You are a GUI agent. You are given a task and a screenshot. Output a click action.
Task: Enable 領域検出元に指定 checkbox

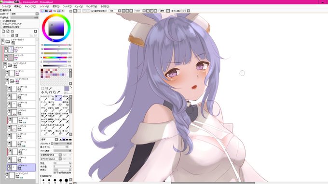coord(1,27)
